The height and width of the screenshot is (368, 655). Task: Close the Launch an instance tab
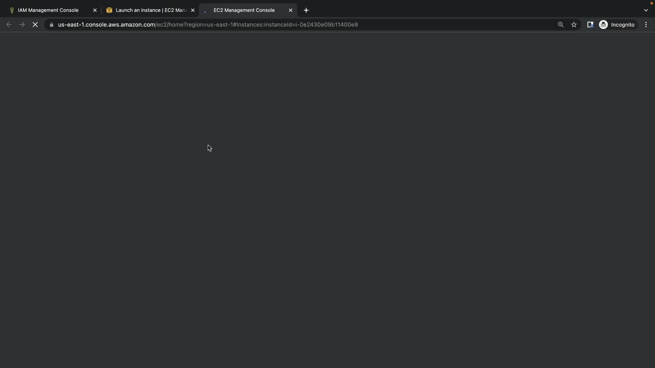[193, 10]
